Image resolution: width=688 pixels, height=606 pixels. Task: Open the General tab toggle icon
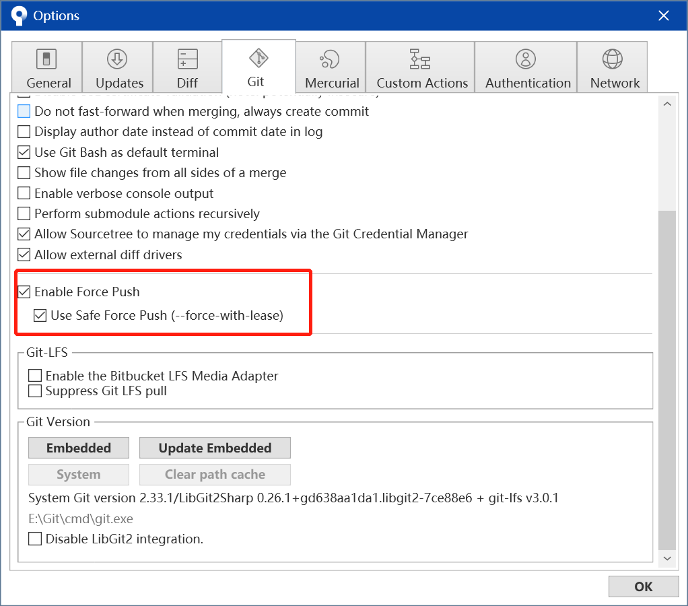[x=46, y=59]
